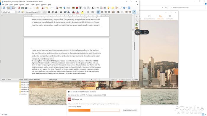
Task: Open the Tools menu in Writer
Action: click(x=38, y=5)
